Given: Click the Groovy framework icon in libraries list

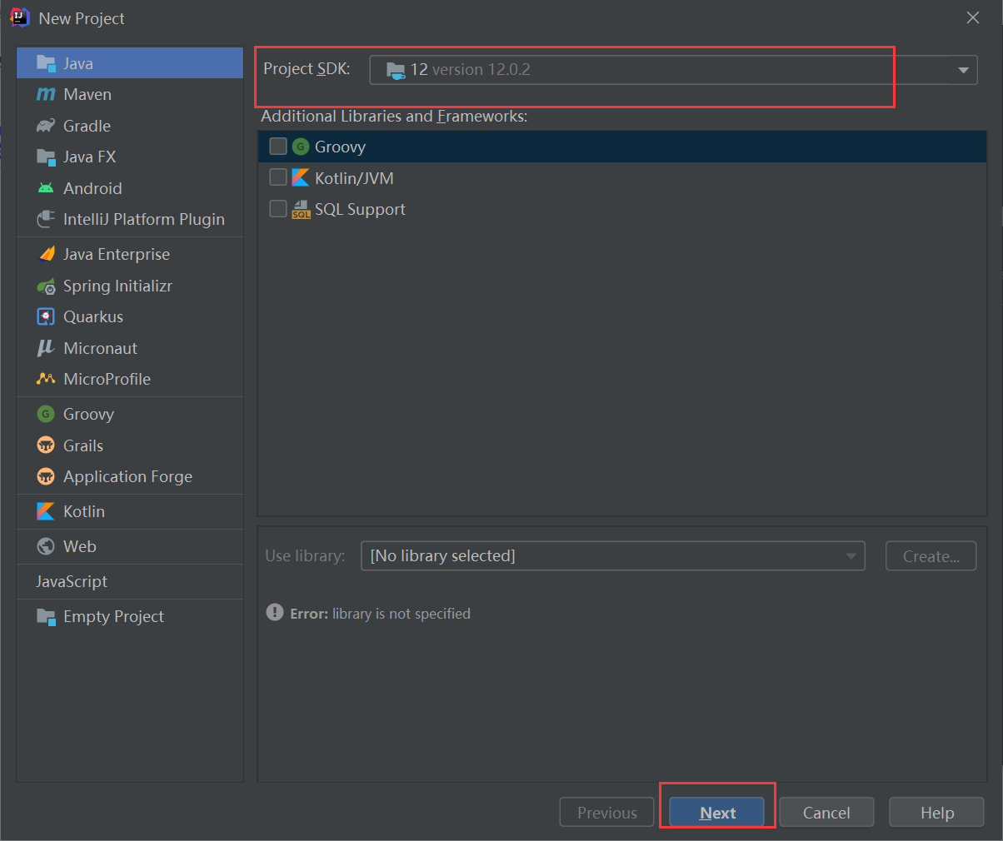Looking at the screenshot, I should click(301, 147).
